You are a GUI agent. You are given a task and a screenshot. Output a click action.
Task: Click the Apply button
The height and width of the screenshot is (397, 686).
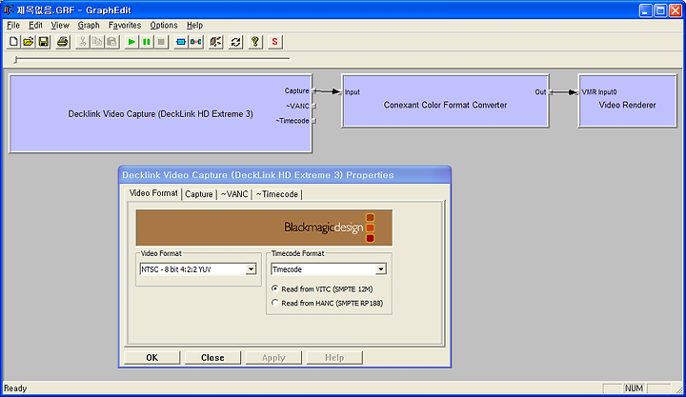[x=273, y=358]
